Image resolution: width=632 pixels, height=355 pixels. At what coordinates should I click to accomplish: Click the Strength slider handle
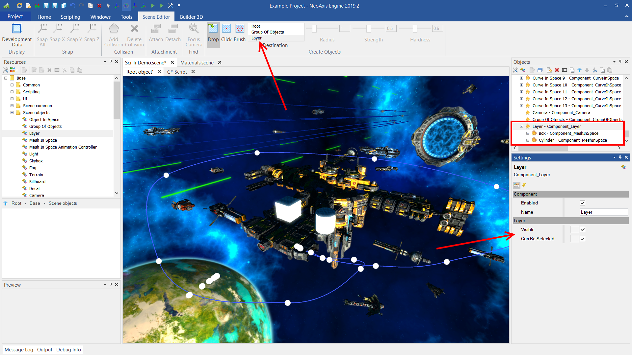tap(369, 29)
